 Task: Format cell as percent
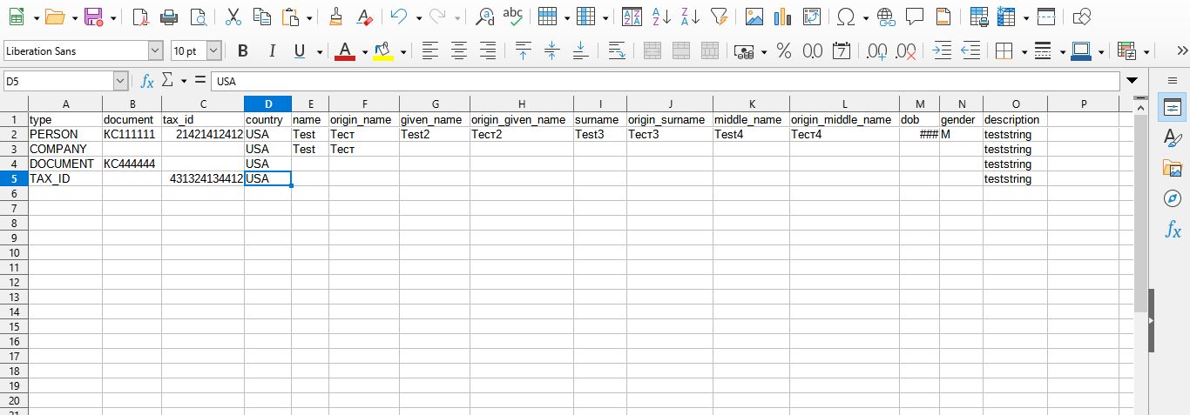(x=784, y=51)
